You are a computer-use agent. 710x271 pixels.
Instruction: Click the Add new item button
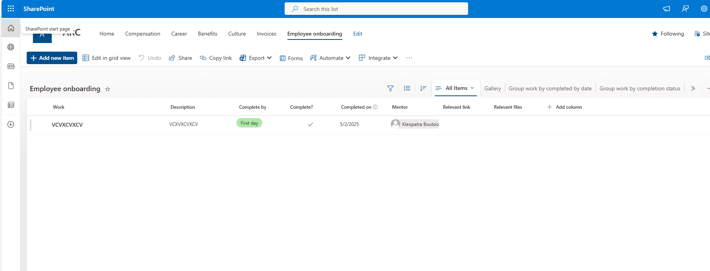(x=52, y=58)
